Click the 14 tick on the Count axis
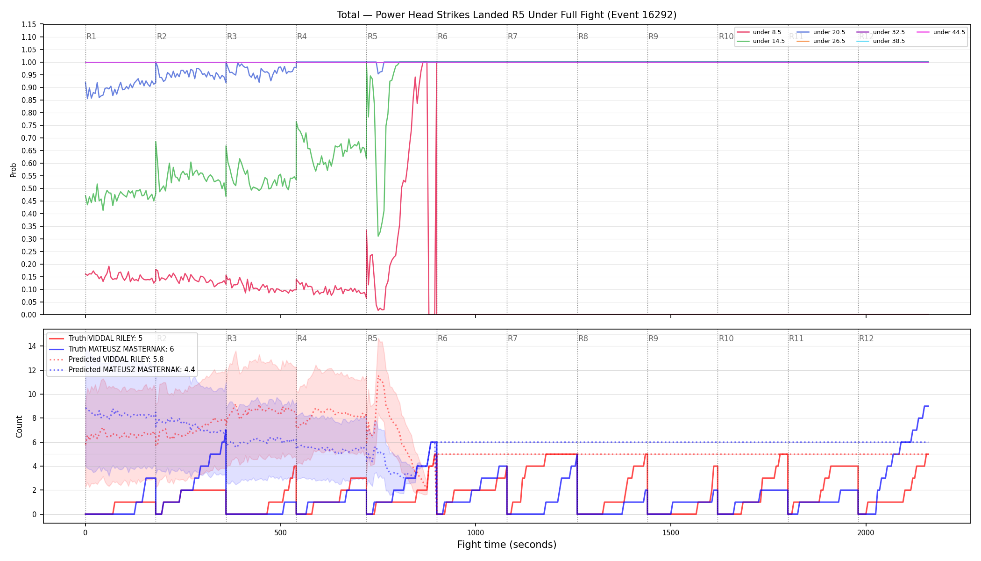Screen dimensions: 981x561 click(32, 346)
